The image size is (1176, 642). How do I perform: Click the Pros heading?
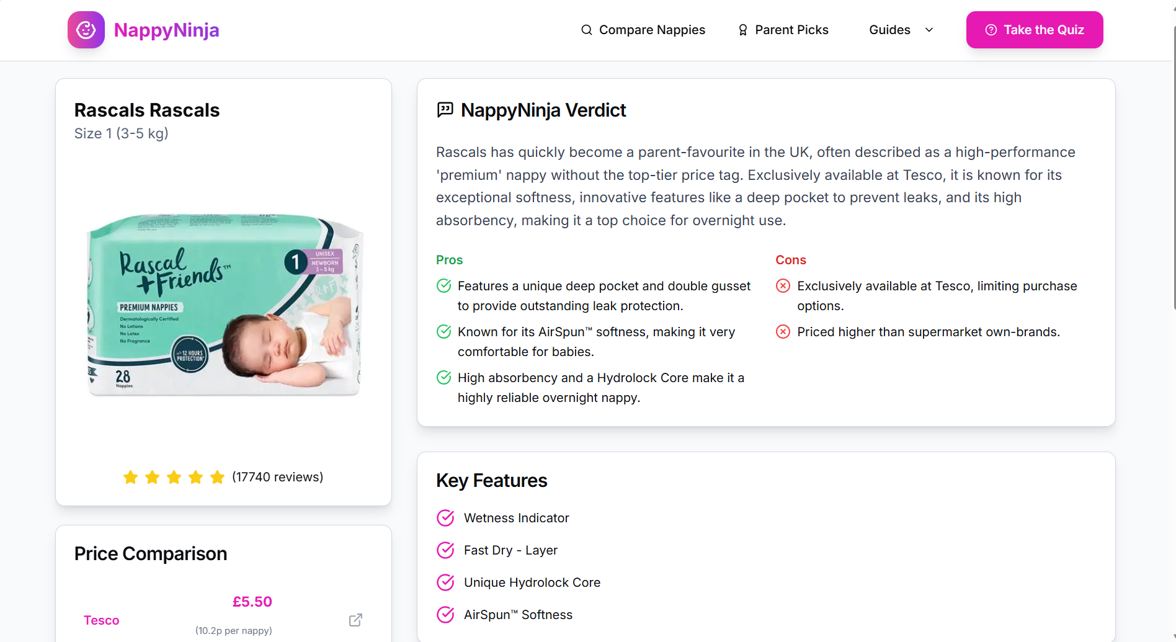coord(450,260)
